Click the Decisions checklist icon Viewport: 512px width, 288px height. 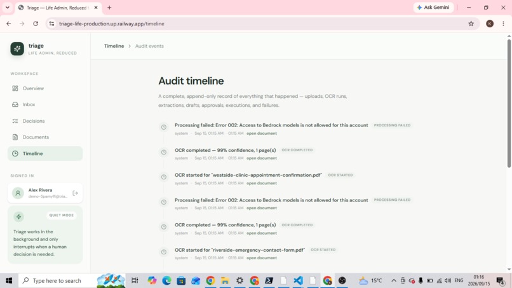15,121
